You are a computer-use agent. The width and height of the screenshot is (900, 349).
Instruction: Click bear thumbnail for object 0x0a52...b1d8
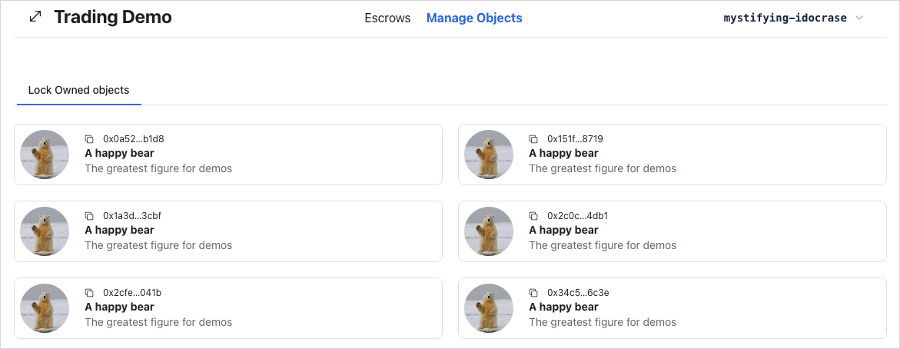point(45,155)
